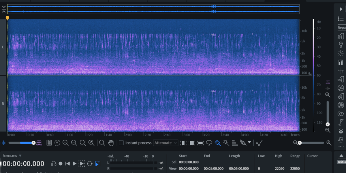Open the ss-labeled Repair module
The image size is (346, 173).
[x=341, y=79]
